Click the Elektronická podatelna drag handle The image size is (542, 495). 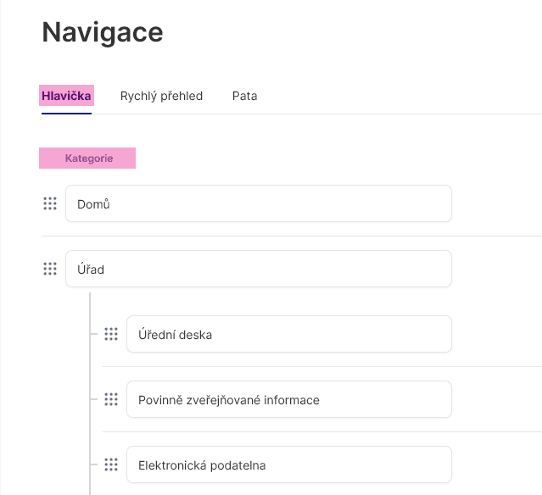point(111,464)
